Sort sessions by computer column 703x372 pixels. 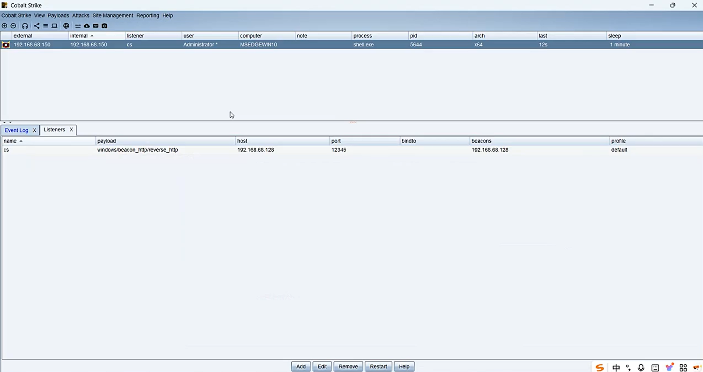pos(267,36)
